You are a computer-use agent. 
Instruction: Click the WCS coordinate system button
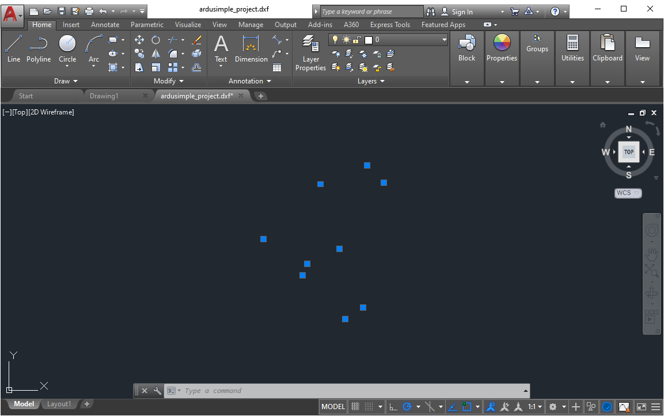pos(628,193)
